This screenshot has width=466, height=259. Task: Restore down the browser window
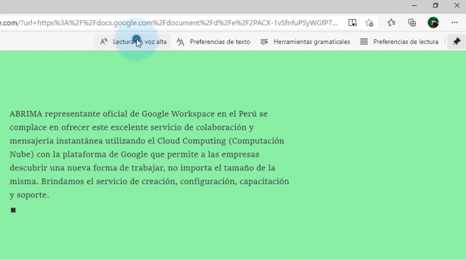pos(436,5)
